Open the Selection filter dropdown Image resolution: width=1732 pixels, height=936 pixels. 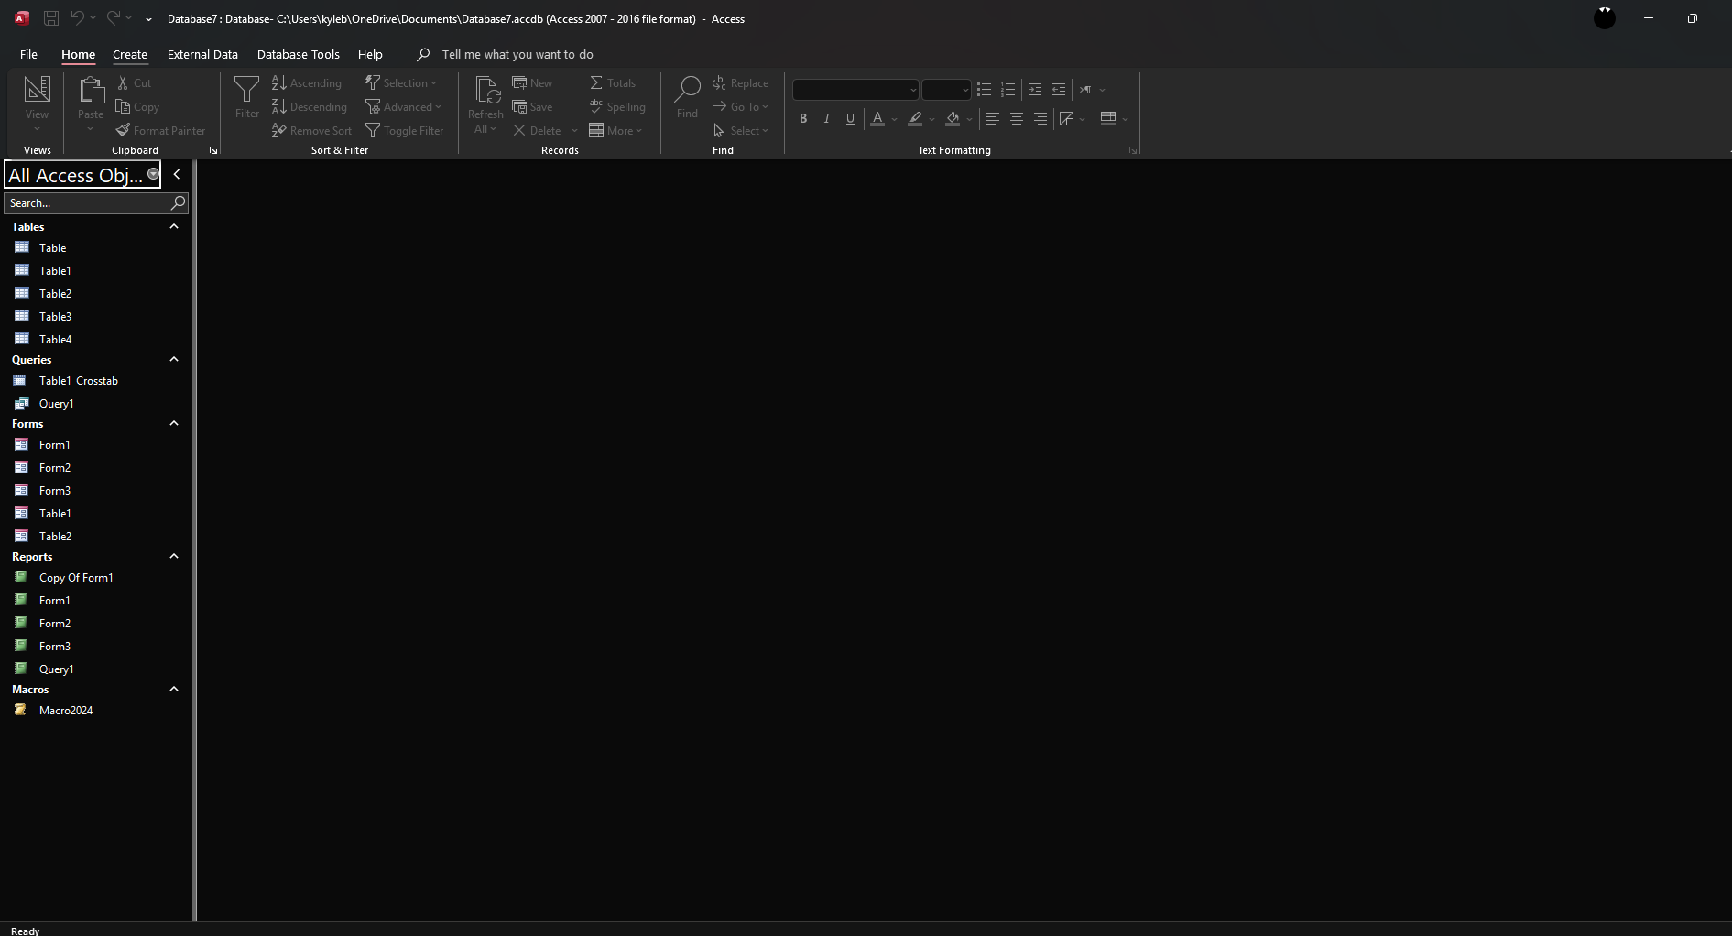click(401, 83)
